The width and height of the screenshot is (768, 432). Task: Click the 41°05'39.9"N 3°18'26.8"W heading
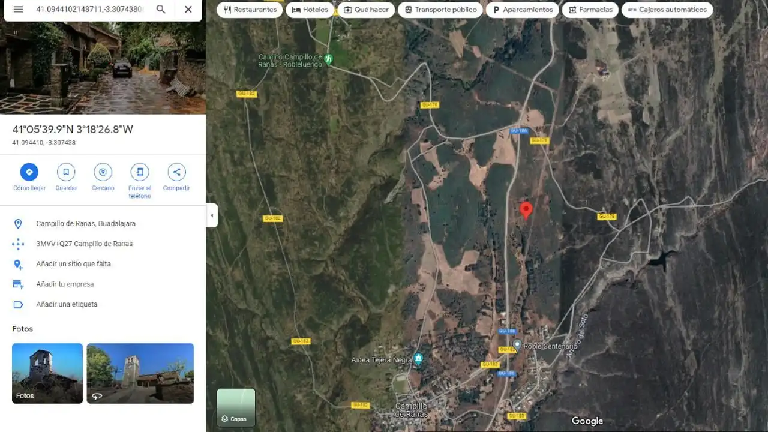pos(73,130)
